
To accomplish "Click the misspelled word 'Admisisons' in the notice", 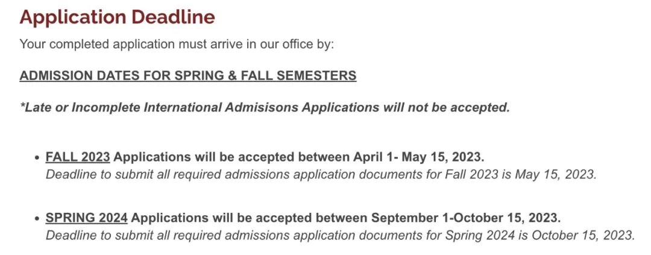I will pos(262,107).
